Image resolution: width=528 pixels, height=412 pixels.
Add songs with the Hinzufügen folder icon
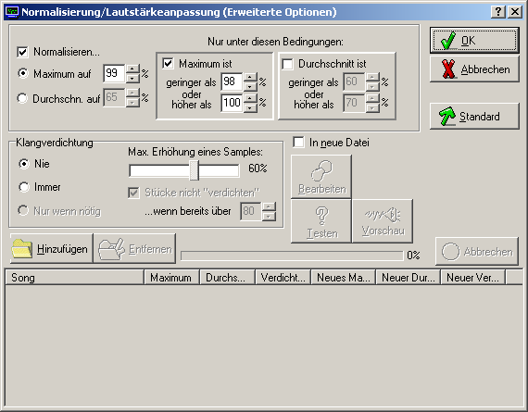point(51,249)
